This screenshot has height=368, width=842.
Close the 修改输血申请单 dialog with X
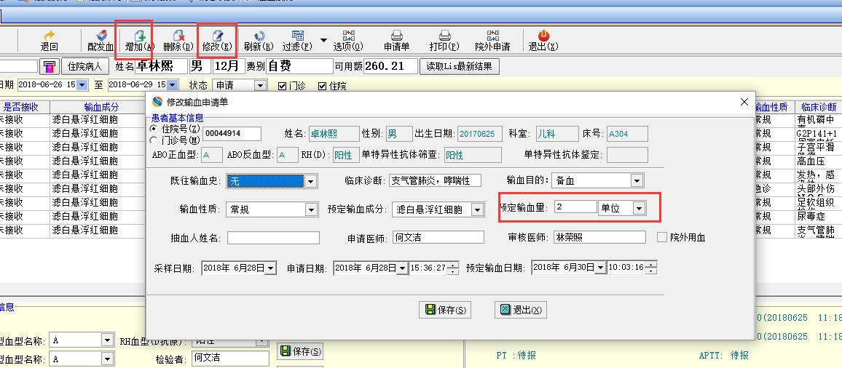pos(744,102)
